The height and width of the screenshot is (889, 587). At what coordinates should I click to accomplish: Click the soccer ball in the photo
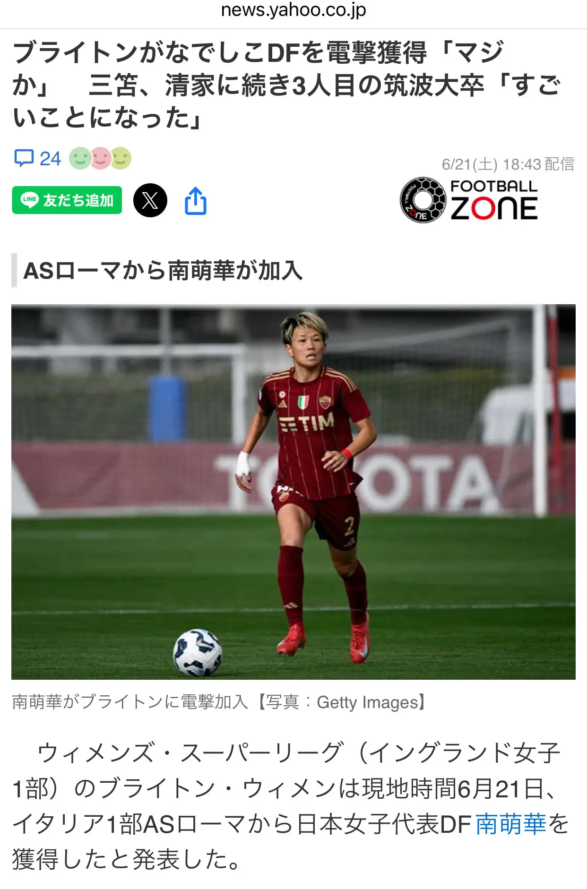198,652
